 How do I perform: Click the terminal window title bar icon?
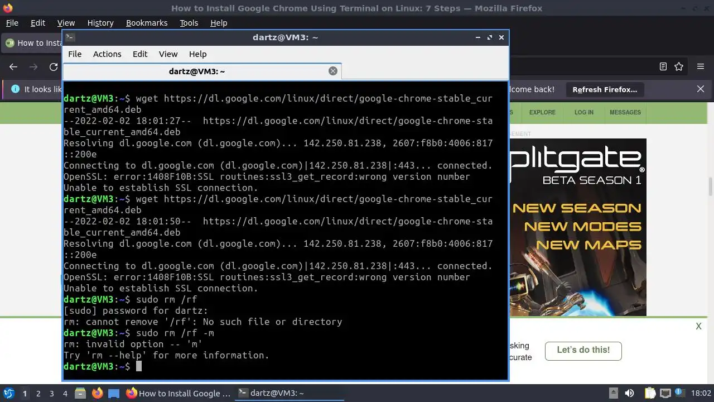pos(70,37)
